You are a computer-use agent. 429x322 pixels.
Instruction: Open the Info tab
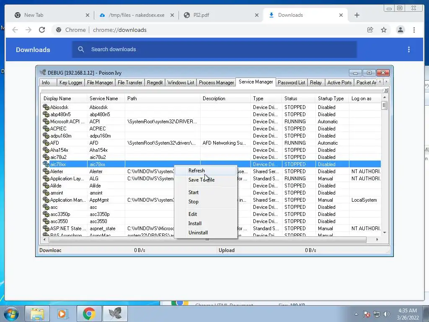[x=48, y=83]
